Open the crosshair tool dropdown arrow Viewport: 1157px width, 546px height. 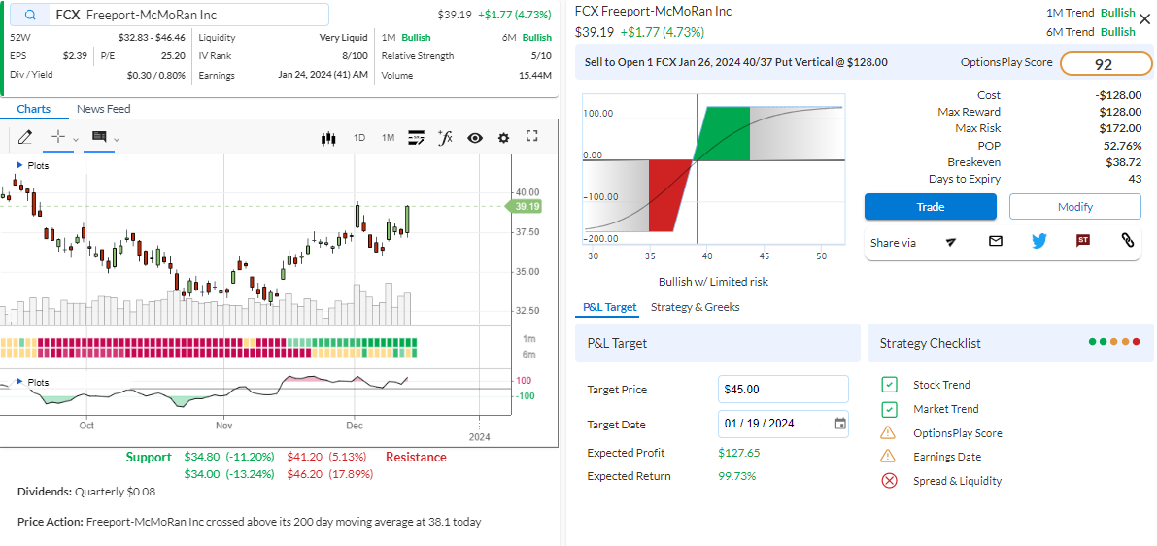point(75,139)
